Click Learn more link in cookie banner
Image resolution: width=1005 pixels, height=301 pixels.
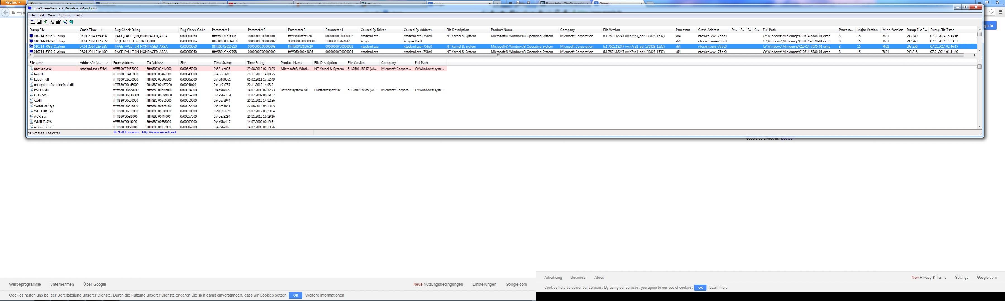pyautogui.click(x=718, y=287)
